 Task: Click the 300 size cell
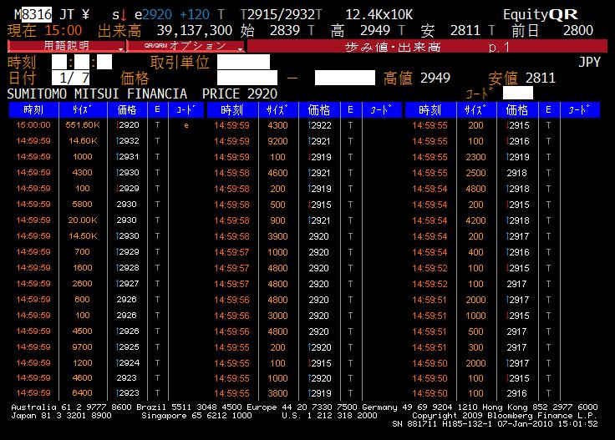coord(475,347)
